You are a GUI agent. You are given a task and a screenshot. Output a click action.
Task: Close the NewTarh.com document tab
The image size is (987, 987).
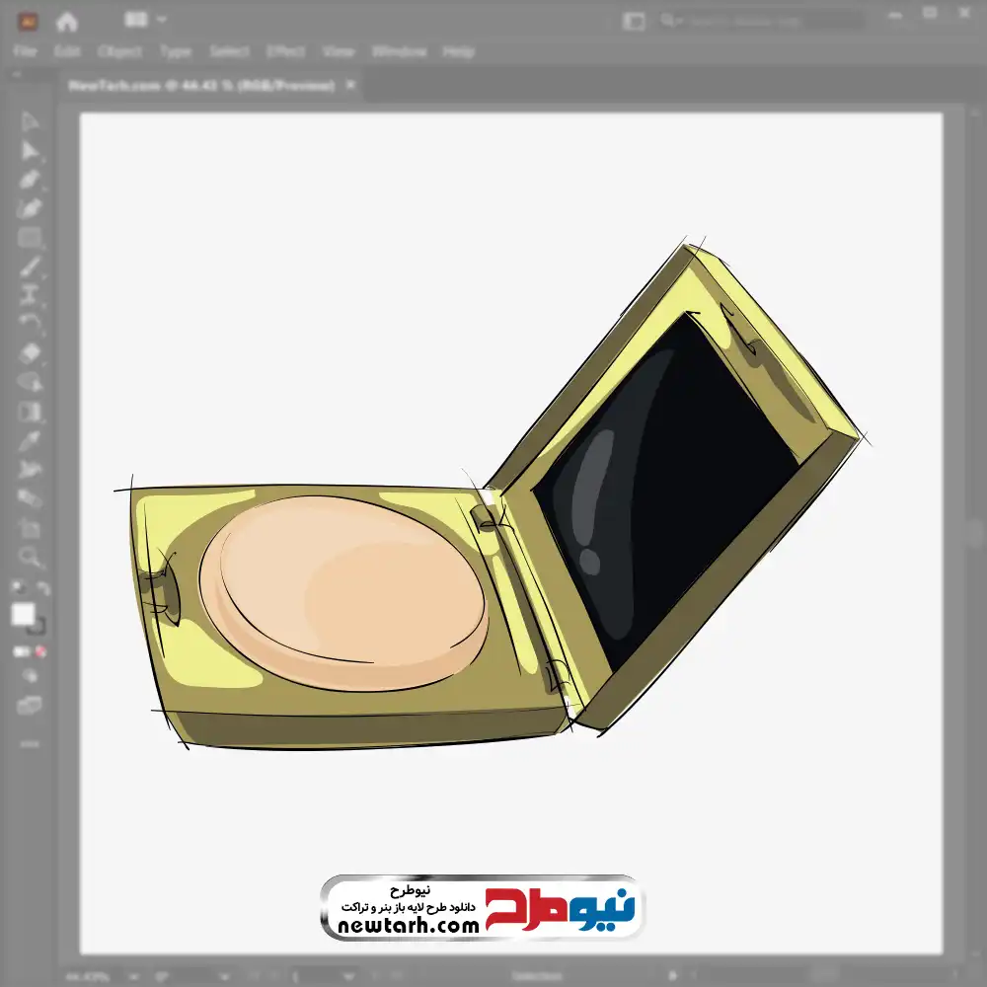click(348, 86)
